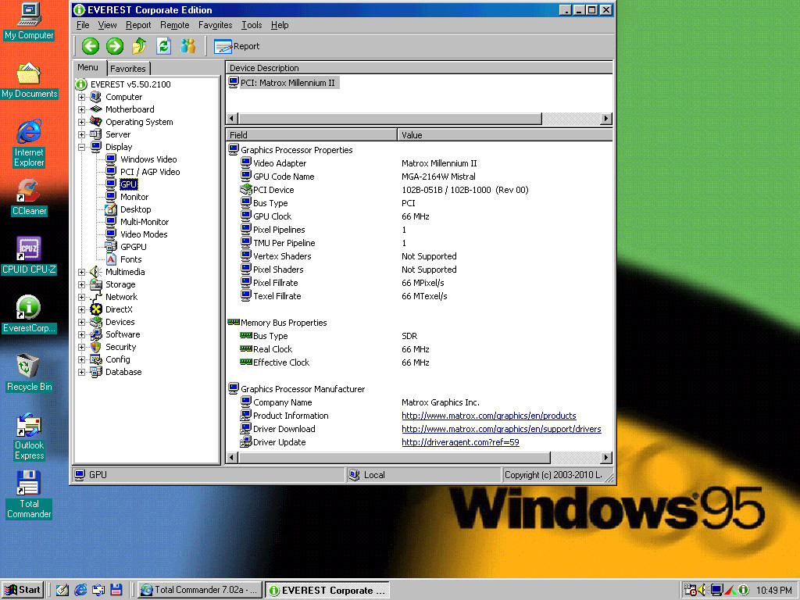Viewport: 800px width, 600px height.
Task: Open the Tools menu
Action: 252,25
